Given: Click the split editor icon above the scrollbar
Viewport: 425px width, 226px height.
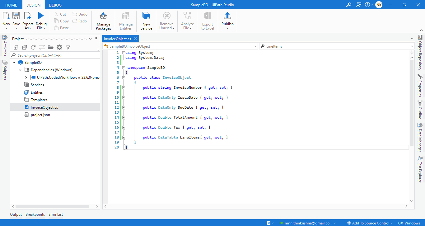Looking at the screenshot, I should (x=412, y=53).
